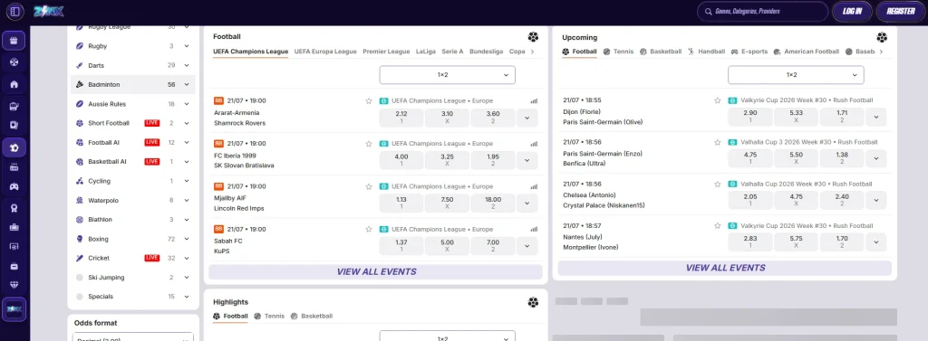
Task: Click the Boxing sport icon
Action: coord(80,239)
